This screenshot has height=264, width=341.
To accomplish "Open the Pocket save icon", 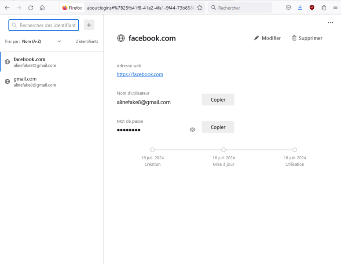I will coord(288,7).
